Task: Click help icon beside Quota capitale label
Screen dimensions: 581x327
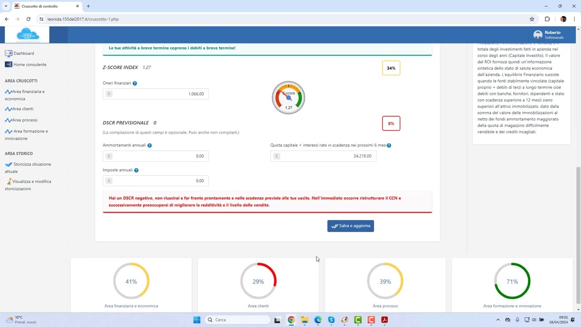Action: 389,145
